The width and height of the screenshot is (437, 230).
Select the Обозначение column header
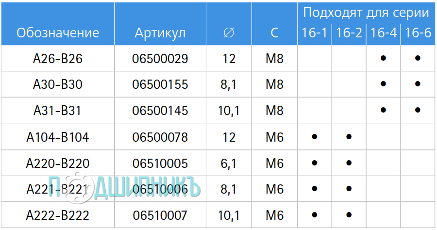[58, 33]
